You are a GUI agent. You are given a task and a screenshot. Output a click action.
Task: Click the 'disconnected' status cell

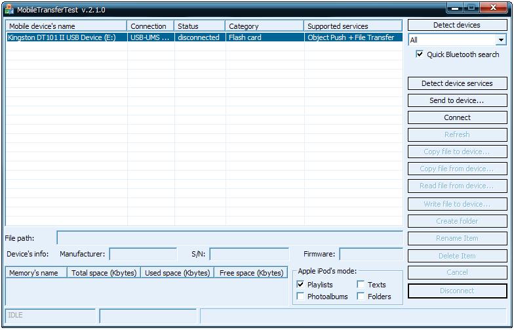pos(200,37)
